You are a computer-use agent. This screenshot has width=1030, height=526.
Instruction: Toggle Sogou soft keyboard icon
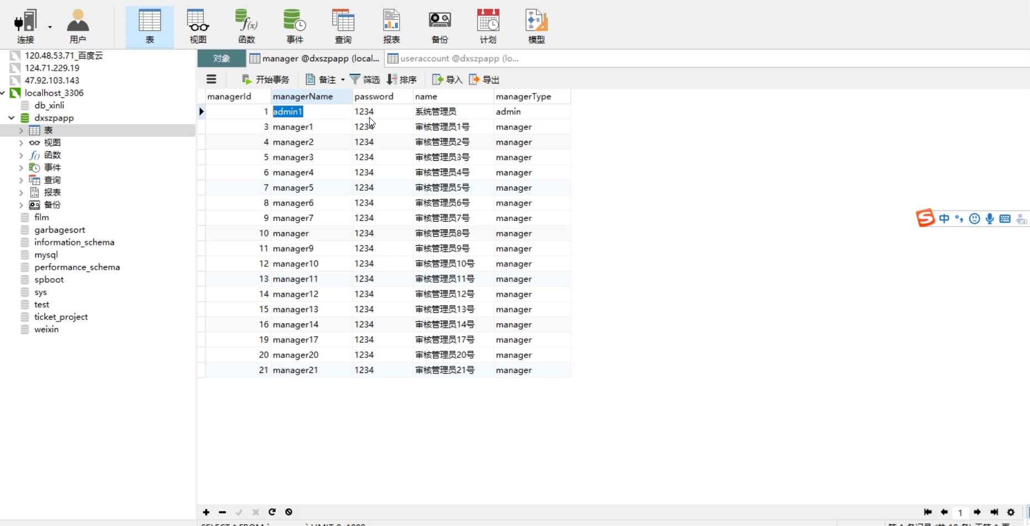click(1005, 219)
